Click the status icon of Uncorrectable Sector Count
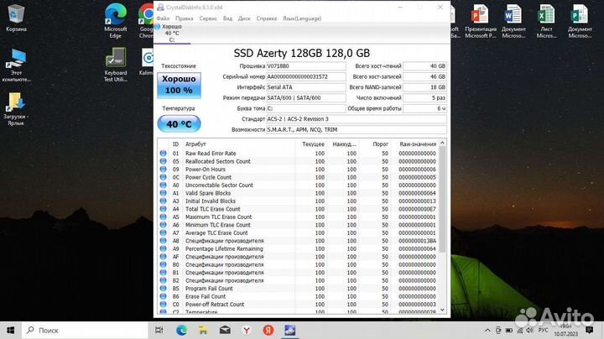 pos(164,185)
